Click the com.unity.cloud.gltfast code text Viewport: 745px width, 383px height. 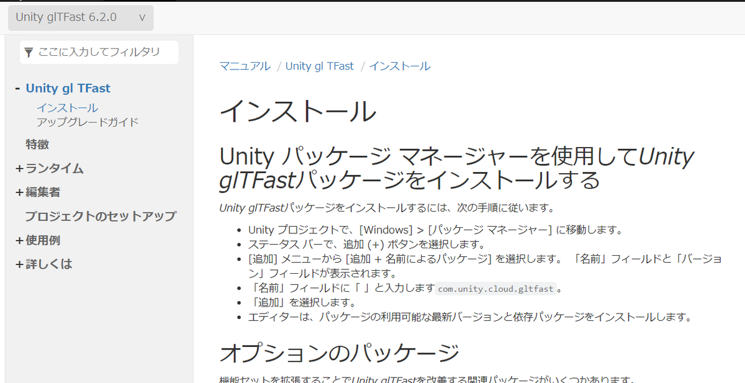[495, 289]
